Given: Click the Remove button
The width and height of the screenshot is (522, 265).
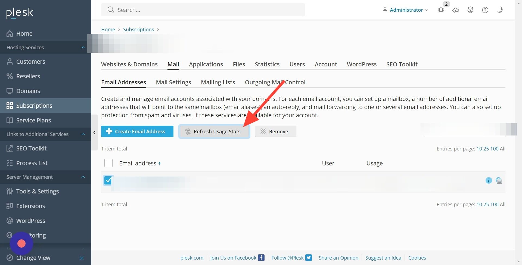Looking at the screenshot, I should pos(276,131).
